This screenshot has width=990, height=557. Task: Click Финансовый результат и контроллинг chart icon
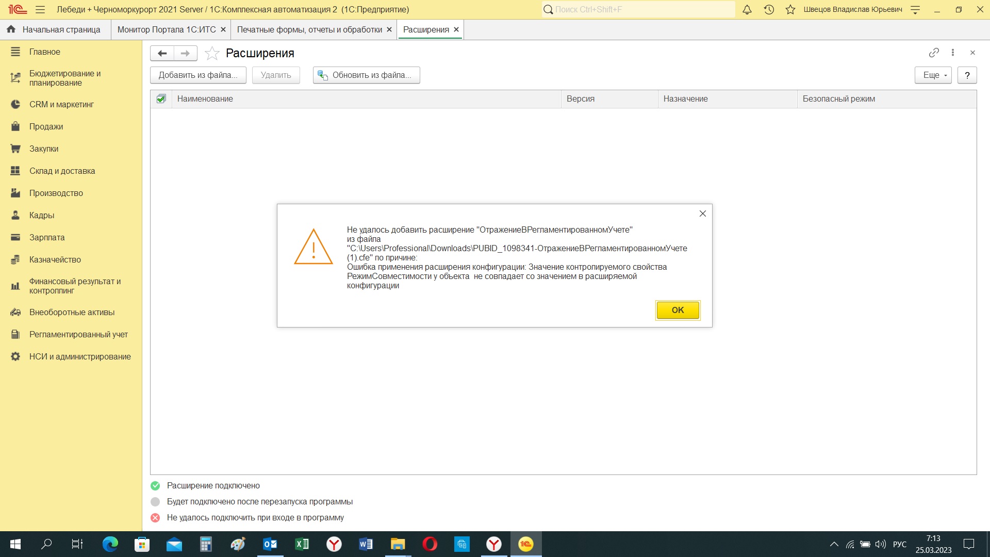(x=15, y=286)
